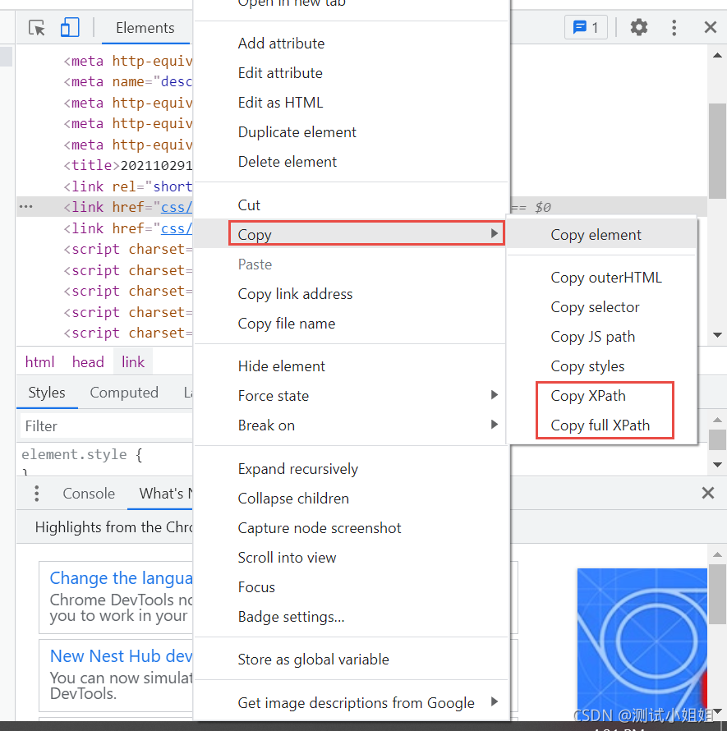The image size is (727, 731).
Task: Activate the inspect element picker icon
Action: click(x=37, y=27)
